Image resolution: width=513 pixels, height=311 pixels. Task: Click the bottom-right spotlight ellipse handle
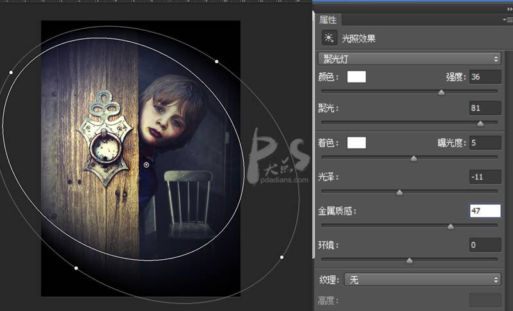tap(282, 257)
